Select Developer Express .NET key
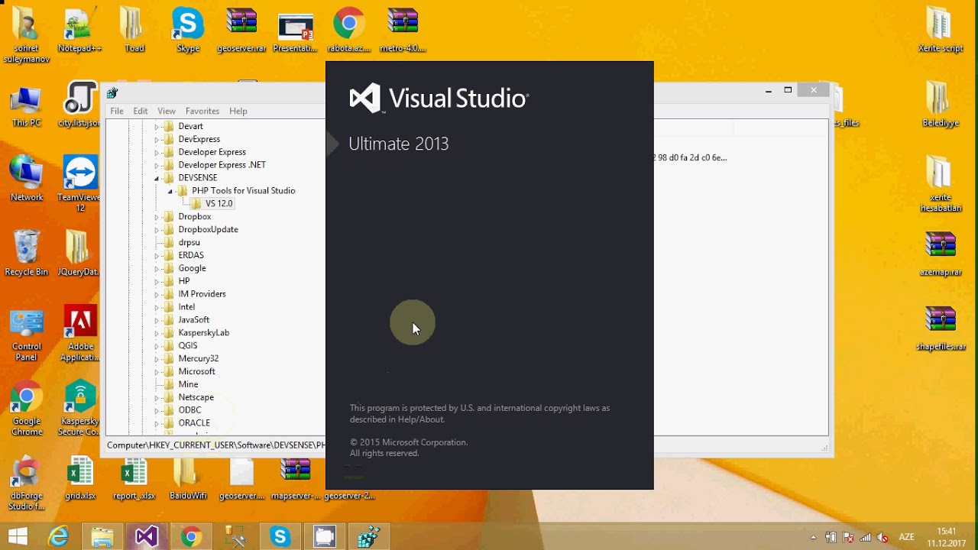This screenshot has height=550, width=978. click(x=222, y=165)
